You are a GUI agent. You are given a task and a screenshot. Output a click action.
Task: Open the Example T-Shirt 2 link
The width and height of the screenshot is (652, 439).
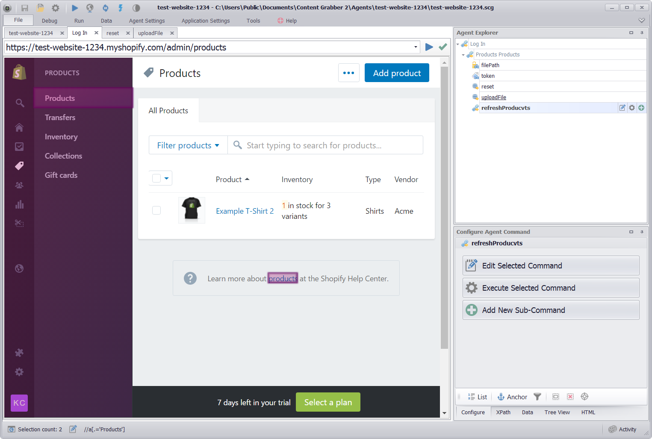click(x=245, y=211)
